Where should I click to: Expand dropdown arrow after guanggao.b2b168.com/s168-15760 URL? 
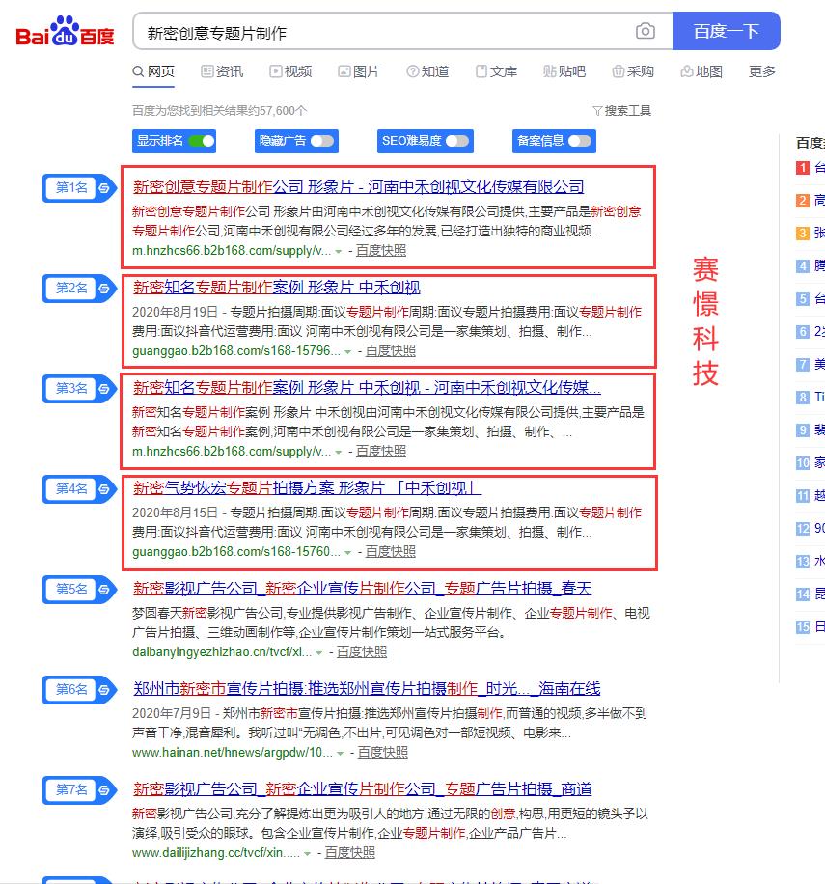(348, 552)
